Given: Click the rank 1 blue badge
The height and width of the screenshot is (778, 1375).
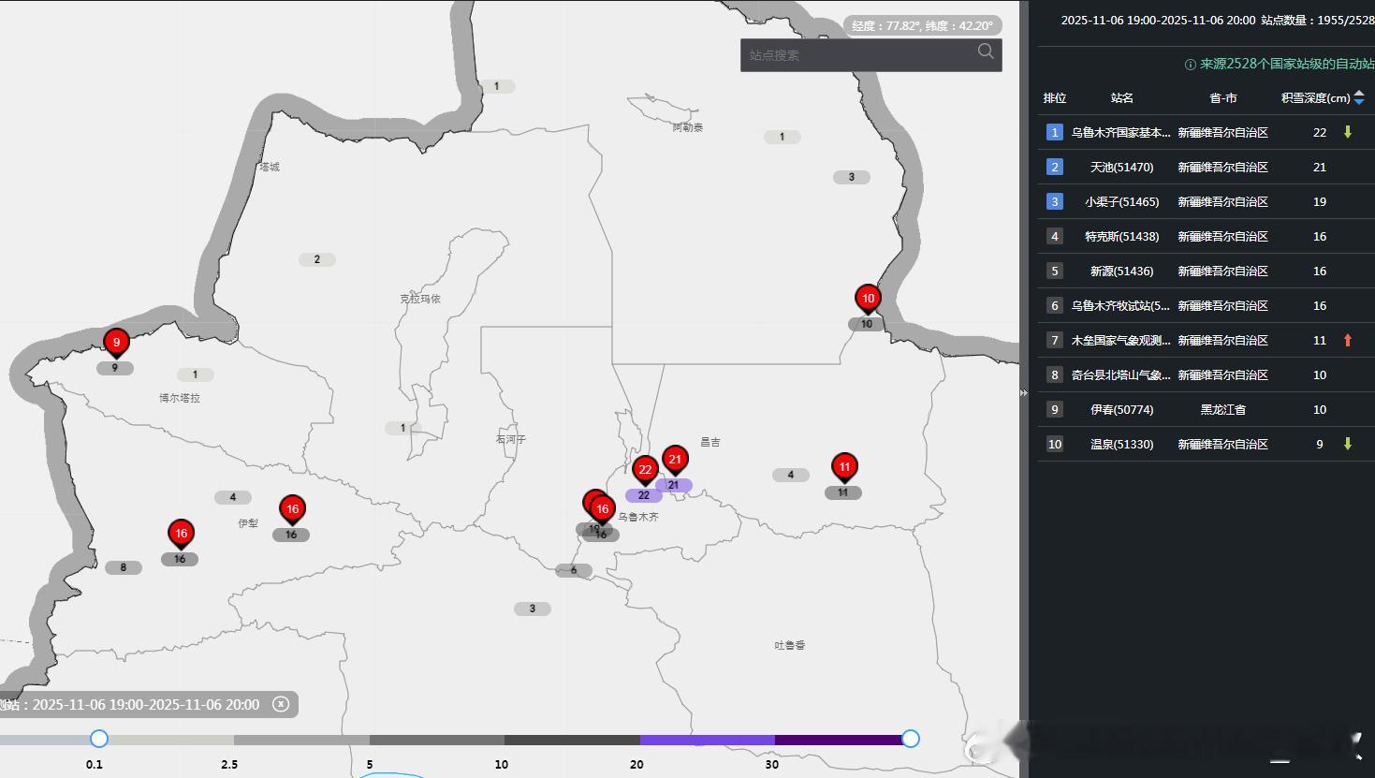Looking at the screenshot, I should click(1055, 132).
